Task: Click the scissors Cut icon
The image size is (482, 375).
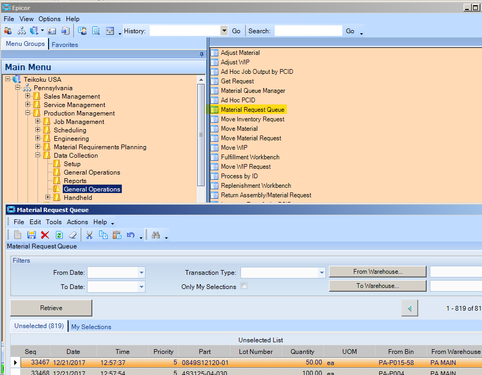Action: pos(90,235)
